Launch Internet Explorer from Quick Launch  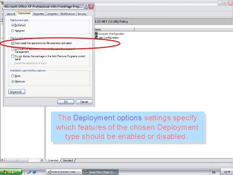(x=34, y=172)
